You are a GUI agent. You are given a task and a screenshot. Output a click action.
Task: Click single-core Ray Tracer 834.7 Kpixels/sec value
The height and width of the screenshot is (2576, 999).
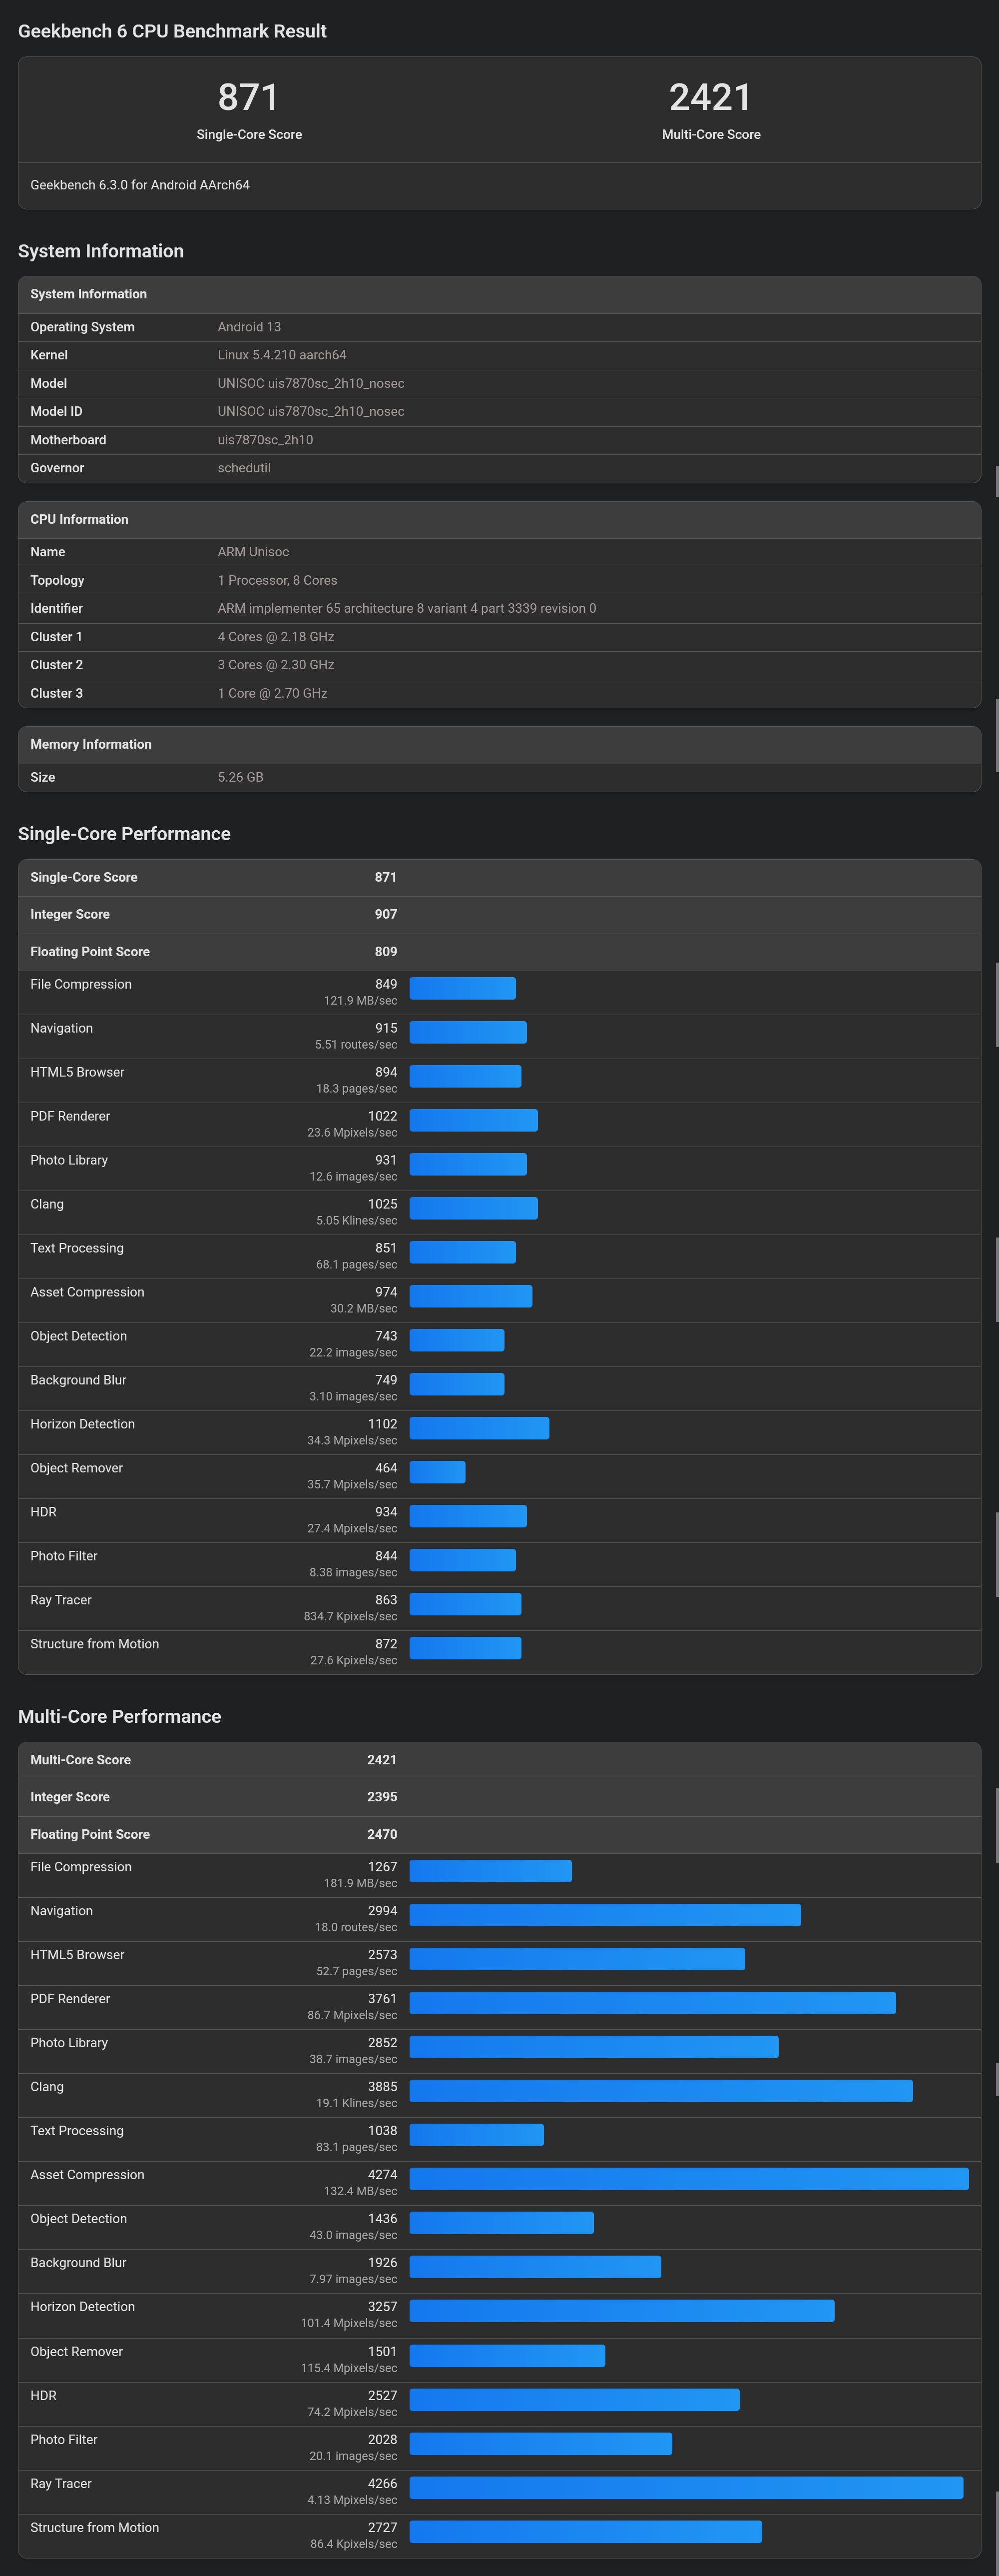click(x=351, y=1617)
